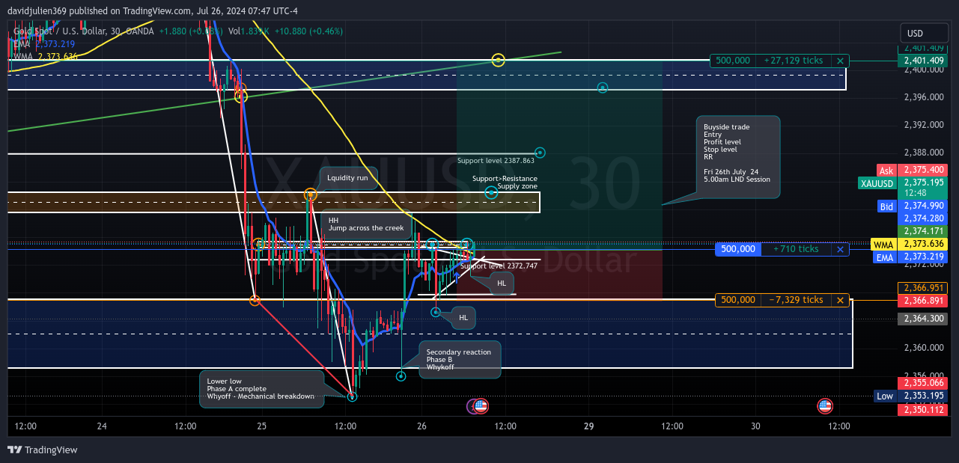Select the teal circle at the Lower low callout
The image size is (959, 463).
(353, 396)
